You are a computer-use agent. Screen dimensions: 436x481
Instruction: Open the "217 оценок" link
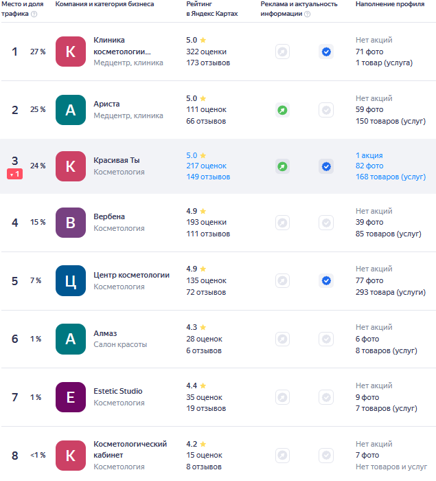(x=207, y=166)
